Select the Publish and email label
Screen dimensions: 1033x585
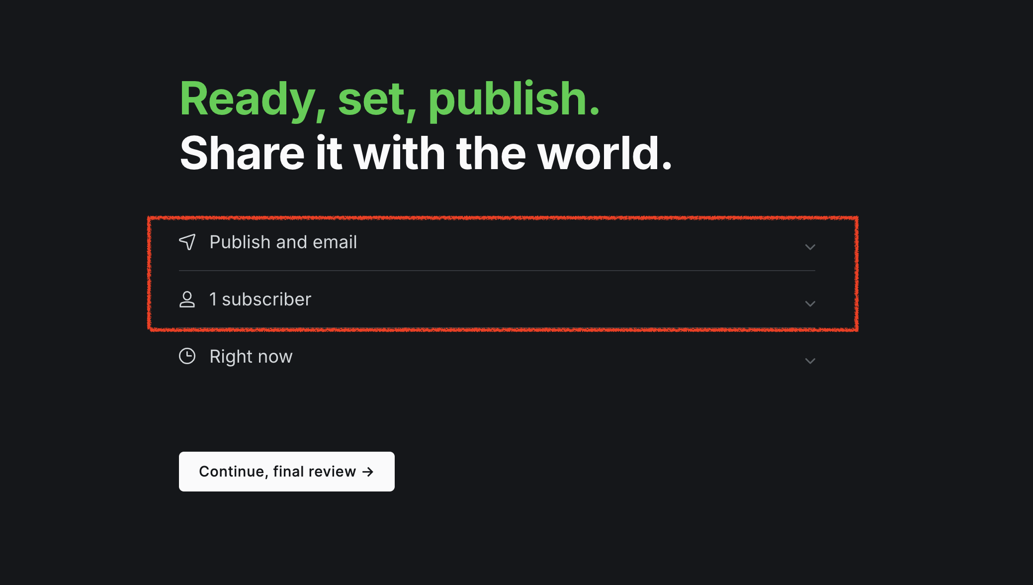coord(283,242)
